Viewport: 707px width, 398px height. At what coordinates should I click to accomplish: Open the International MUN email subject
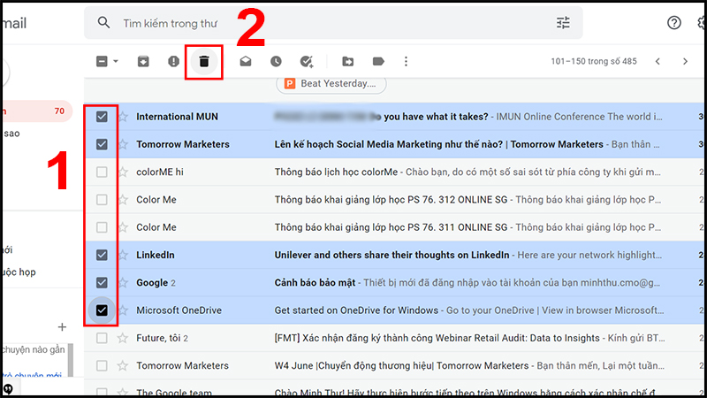point(381,117)
